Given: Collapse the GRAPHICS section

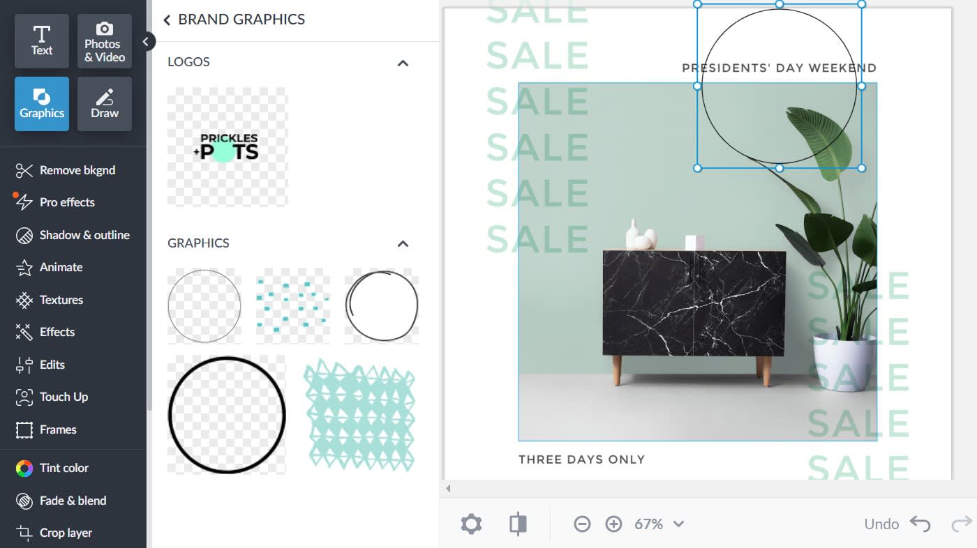Looking at the screenshot, I should point(403,244).
